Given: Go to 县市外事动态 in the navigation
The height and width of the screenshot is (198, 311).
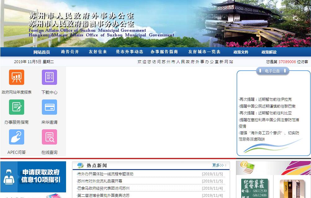Looking at the screenshot, I should pyautogui.click(x=130, y=52).
